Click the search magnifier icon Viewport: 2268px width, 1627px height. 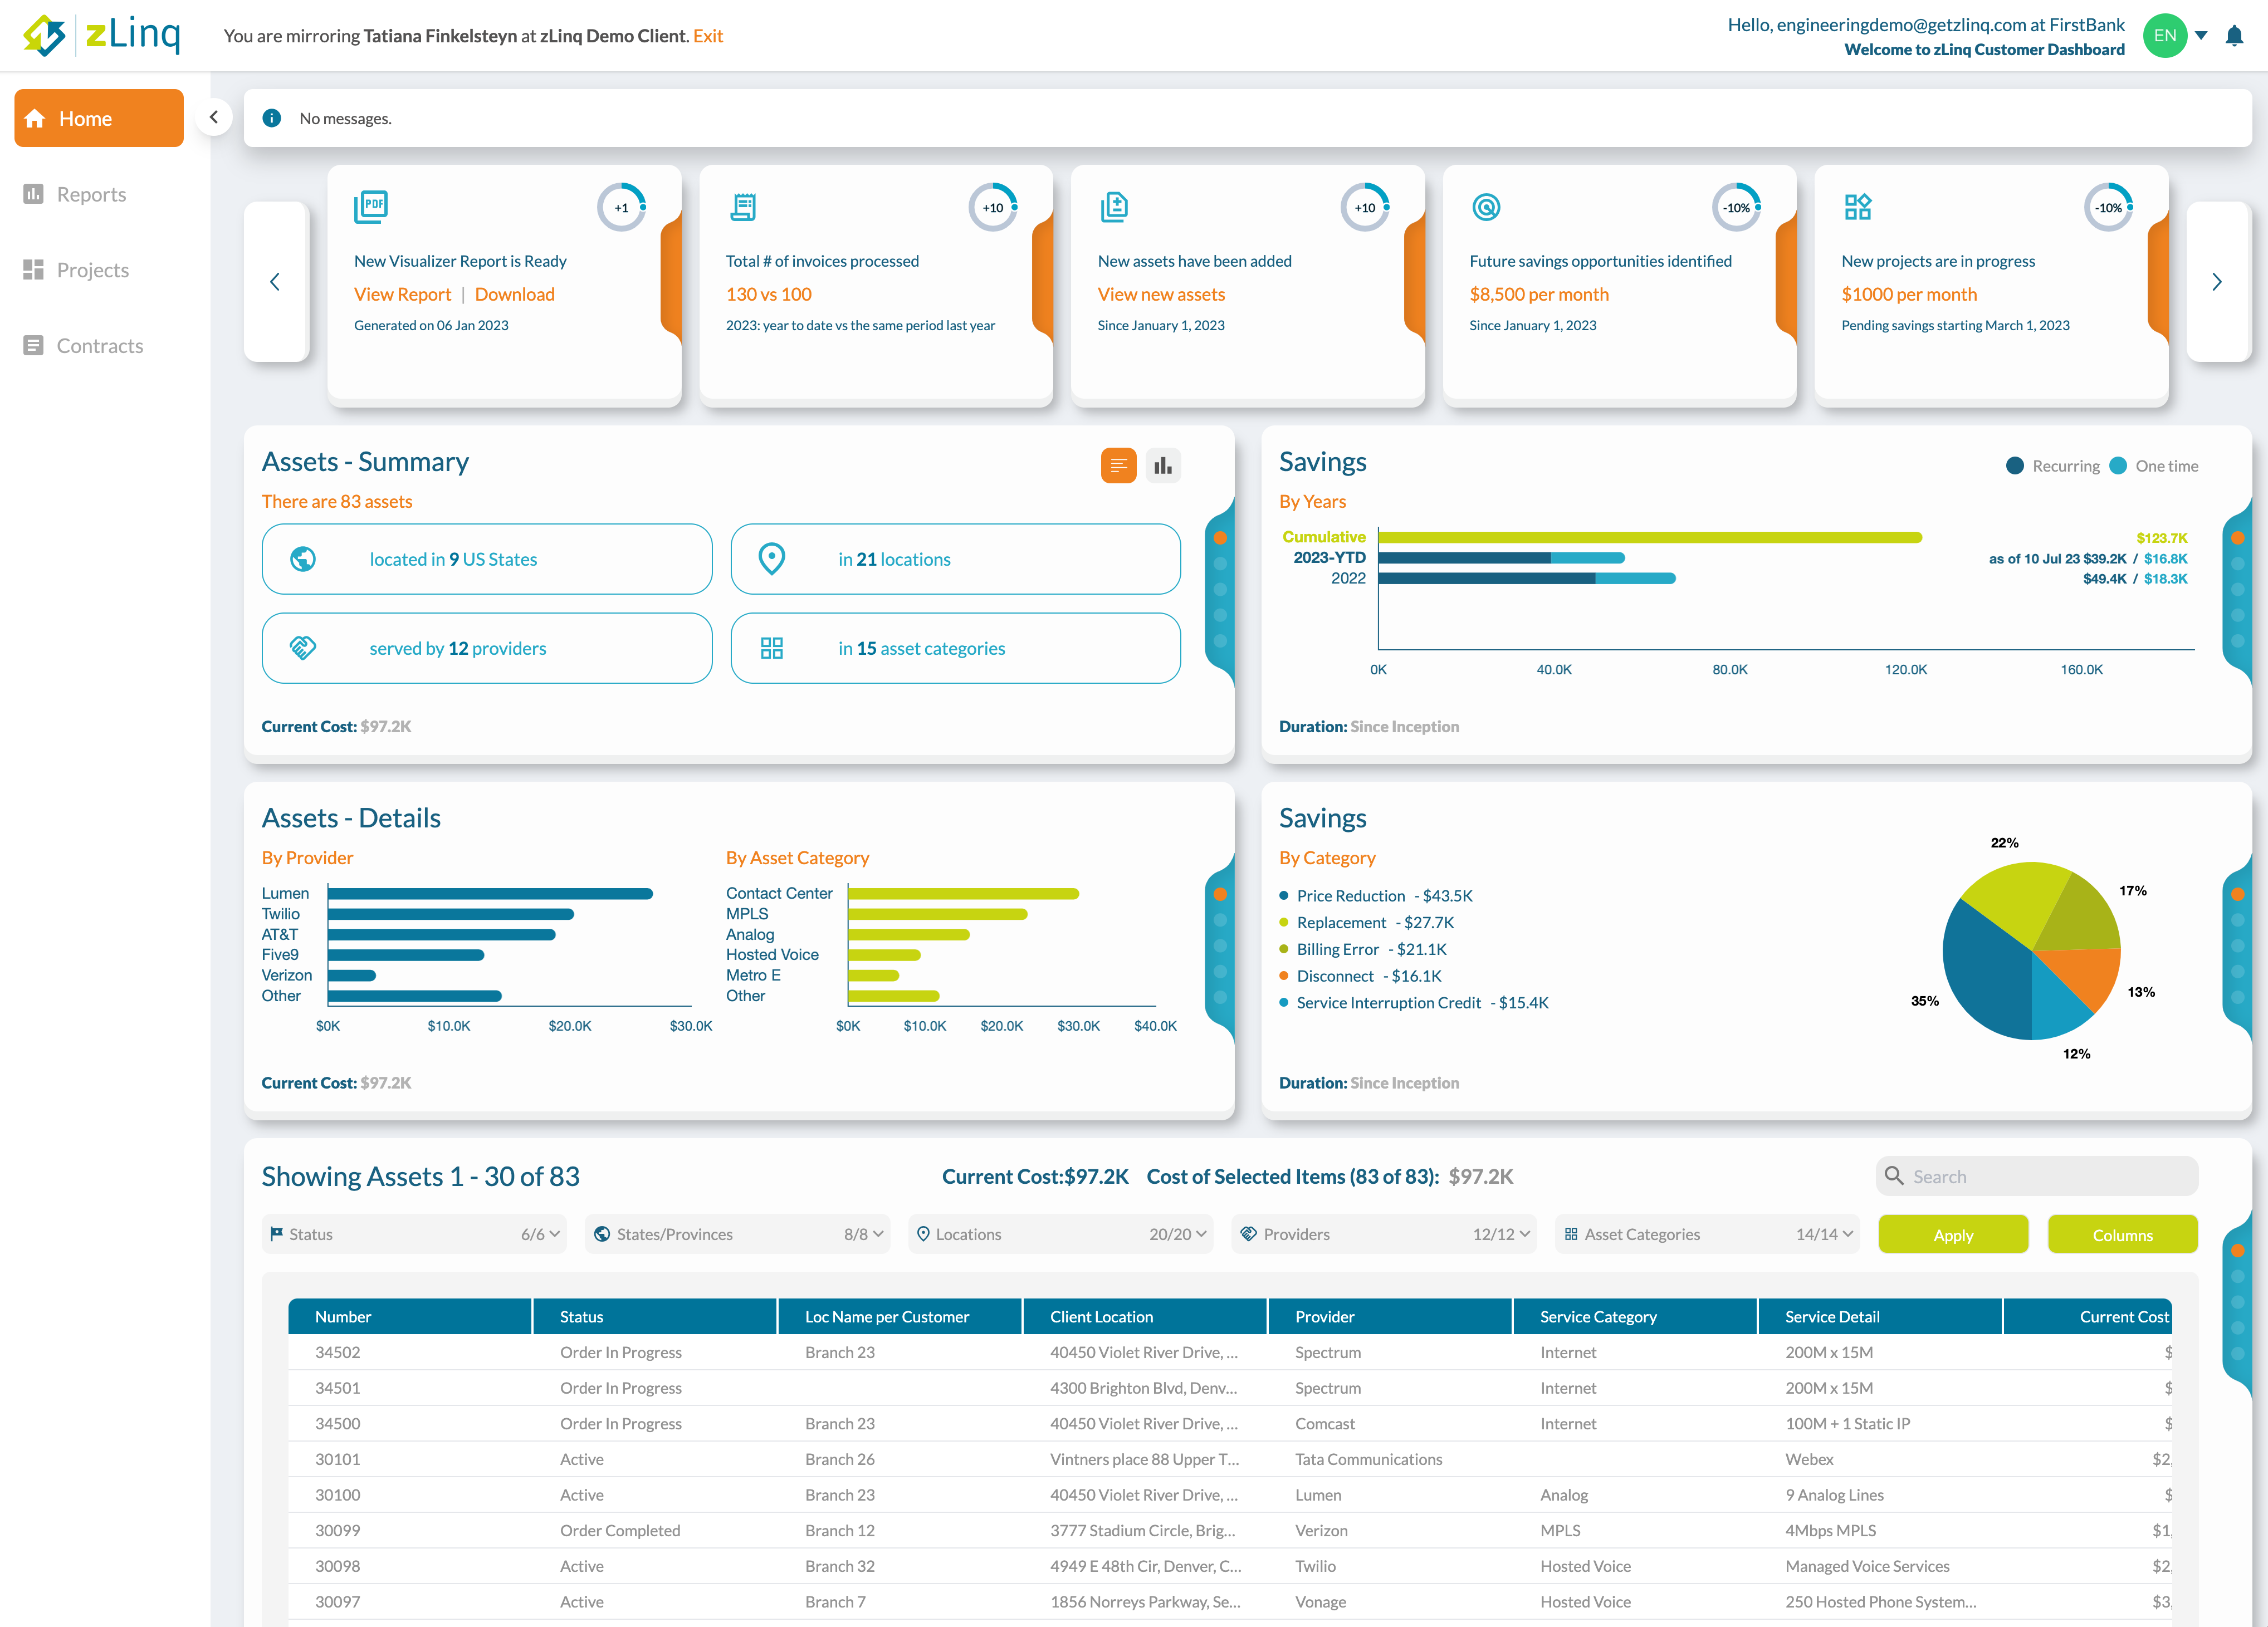1896,1175
